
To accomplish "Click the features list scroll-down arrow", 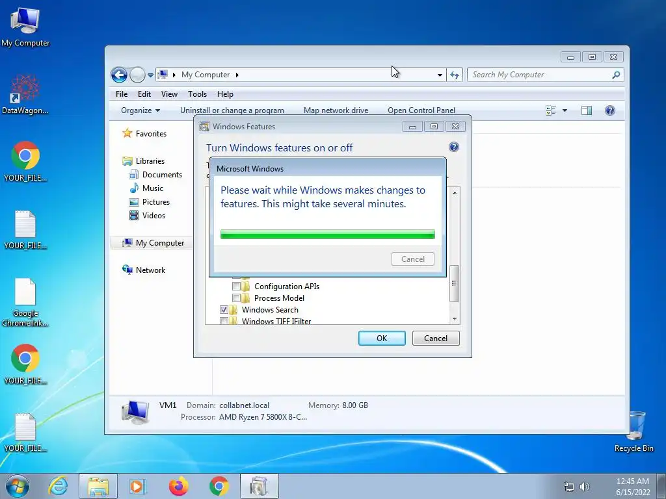I will pyautogui.click(x=455, y=318).
